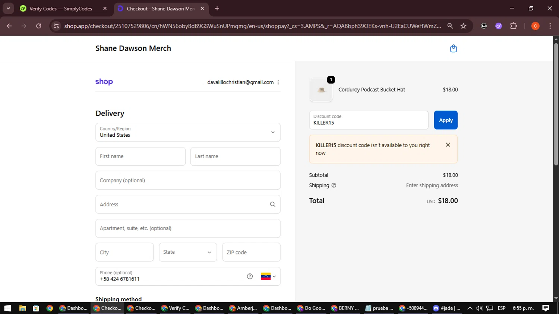Click the ZIP code field
The height and width of the screenshot is (314, 559).
click(252, 252)
